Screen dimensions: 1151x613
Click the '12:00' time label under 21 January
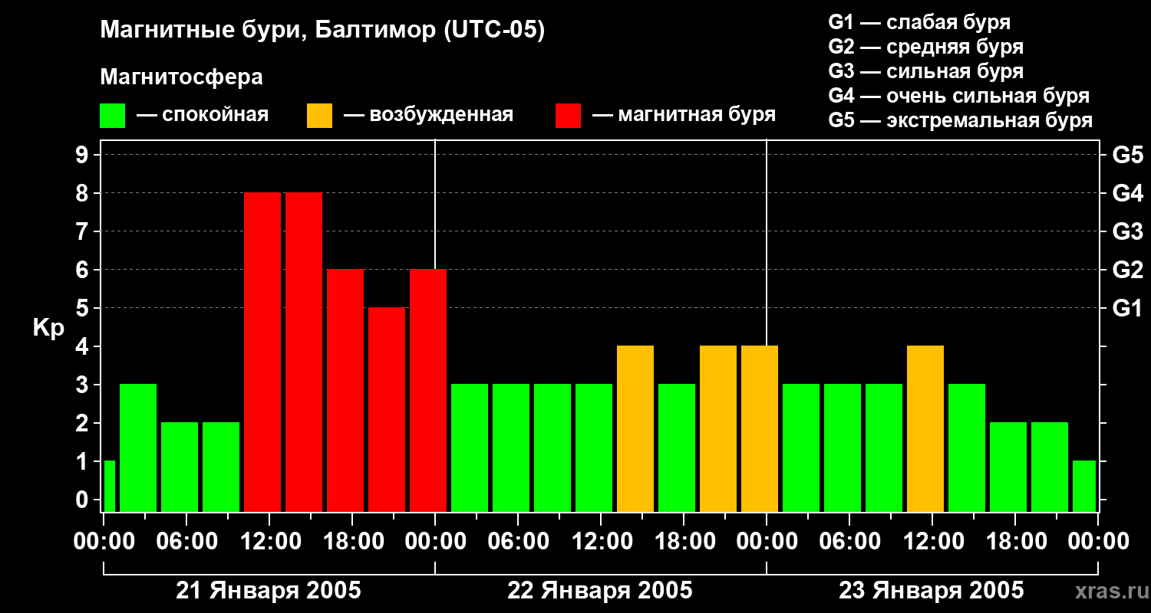tap(269, 542)
